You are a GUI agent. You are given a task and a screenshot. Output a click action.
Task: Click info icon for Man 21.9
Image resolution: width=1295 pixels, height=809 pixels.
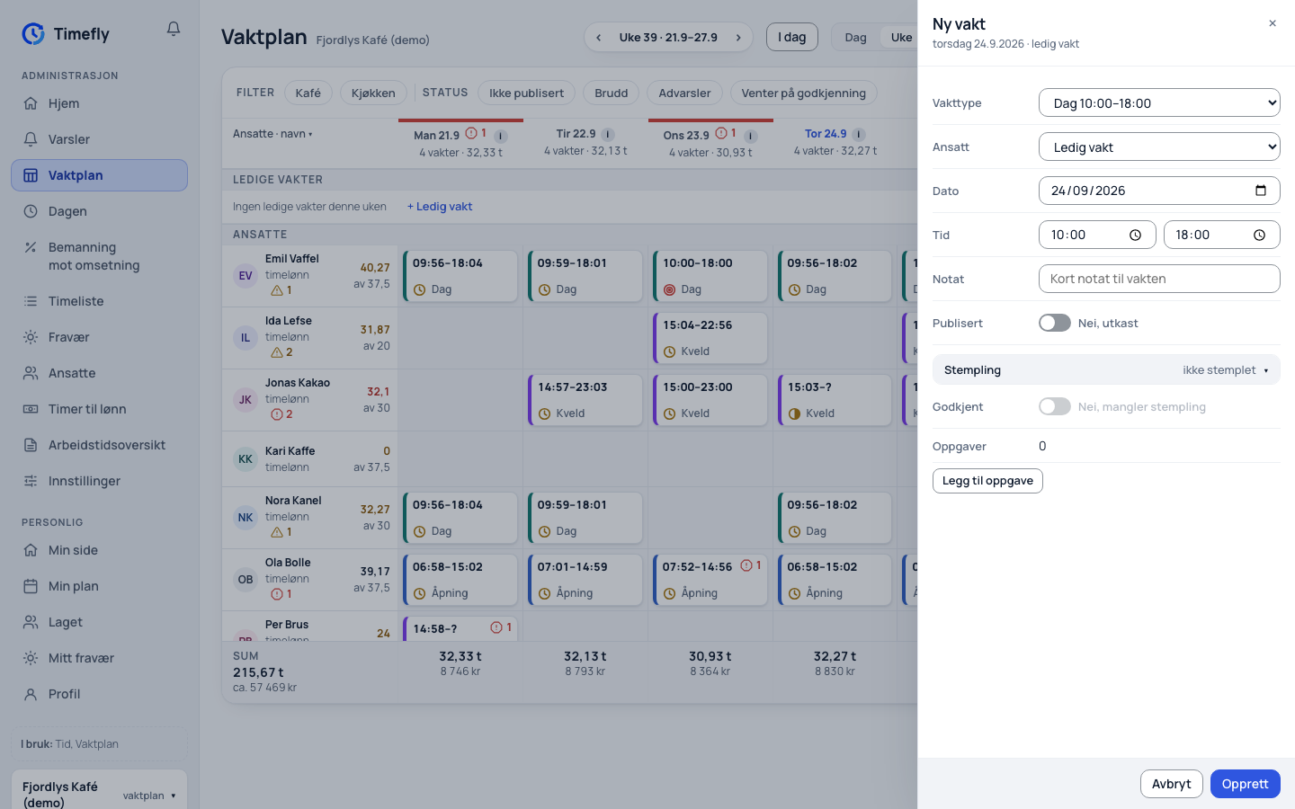coord(501,137)
